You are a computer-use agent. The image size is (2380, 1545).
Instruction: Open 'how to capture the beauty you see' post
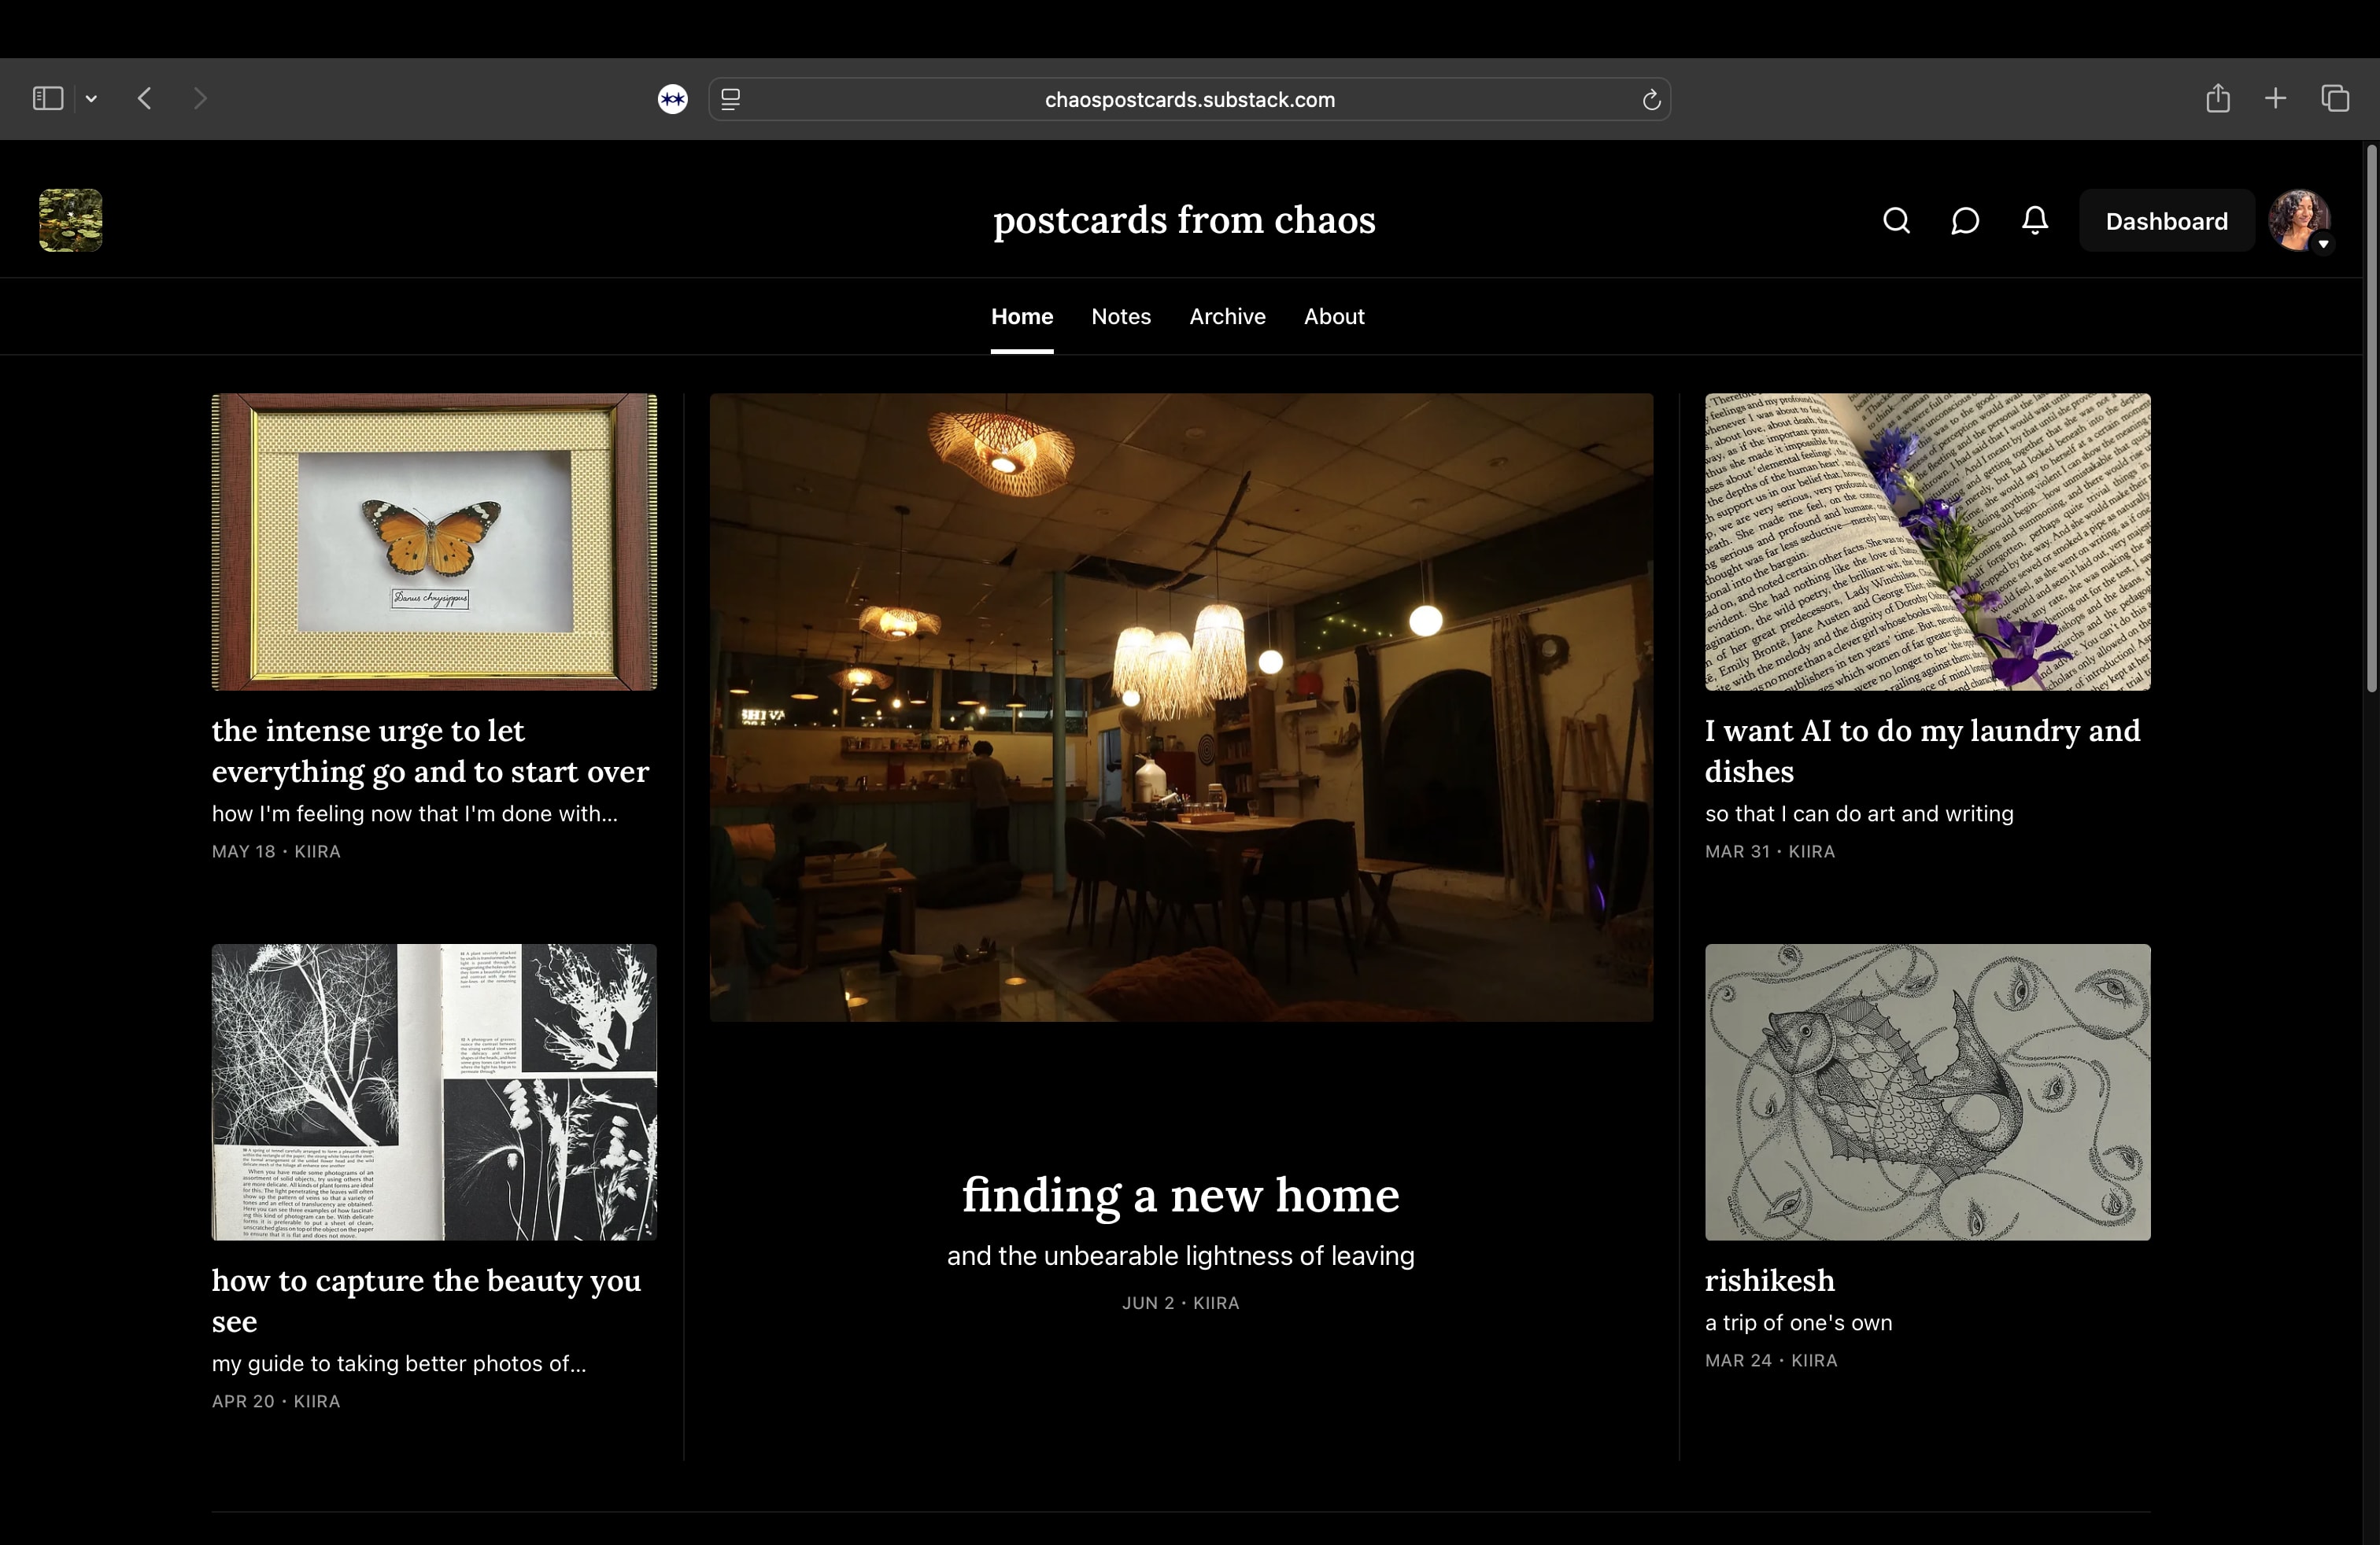[x=426, y=1300]
